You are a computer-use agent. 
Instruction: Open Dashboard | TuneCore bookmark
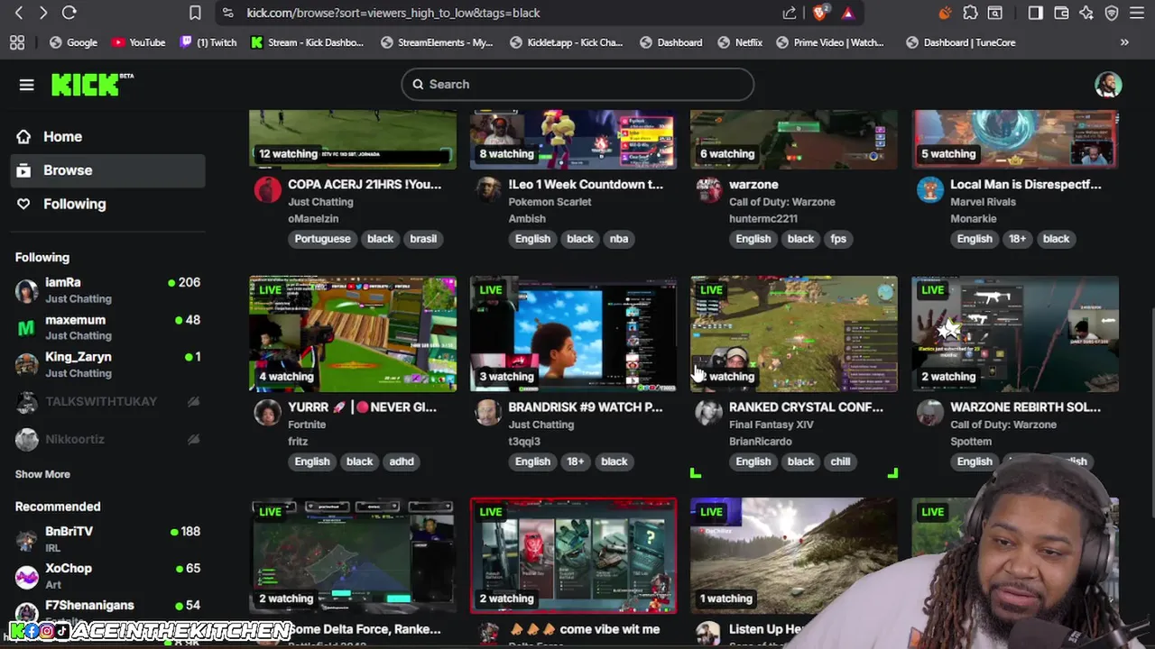click(960, 42)
